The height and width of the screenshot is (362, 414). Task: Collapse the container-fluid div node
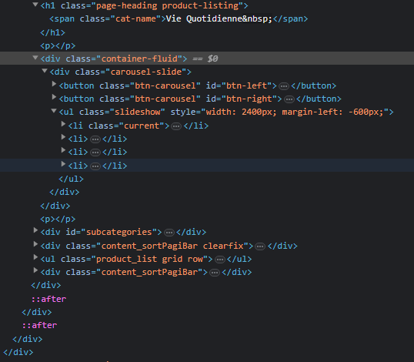pos(35,57)
